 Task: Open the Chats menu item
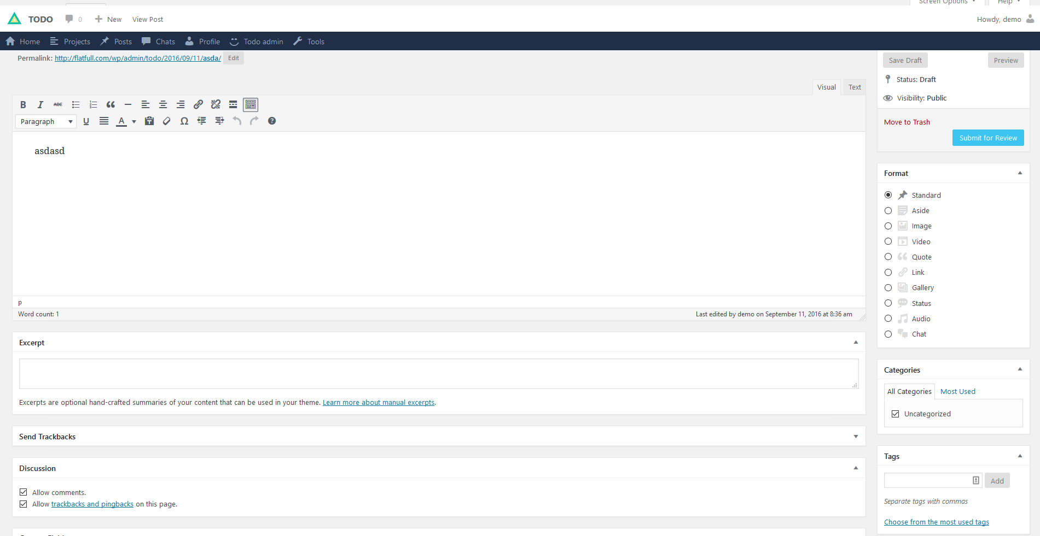[x=158, y=42]
